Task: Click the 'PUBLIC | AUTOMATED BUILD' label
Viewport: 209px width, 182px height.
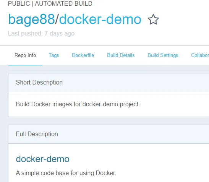Action: tap(50, 3)
